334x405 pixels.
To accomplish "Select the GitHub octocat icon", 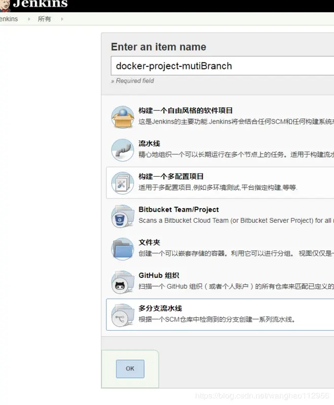I will point(123,282).
